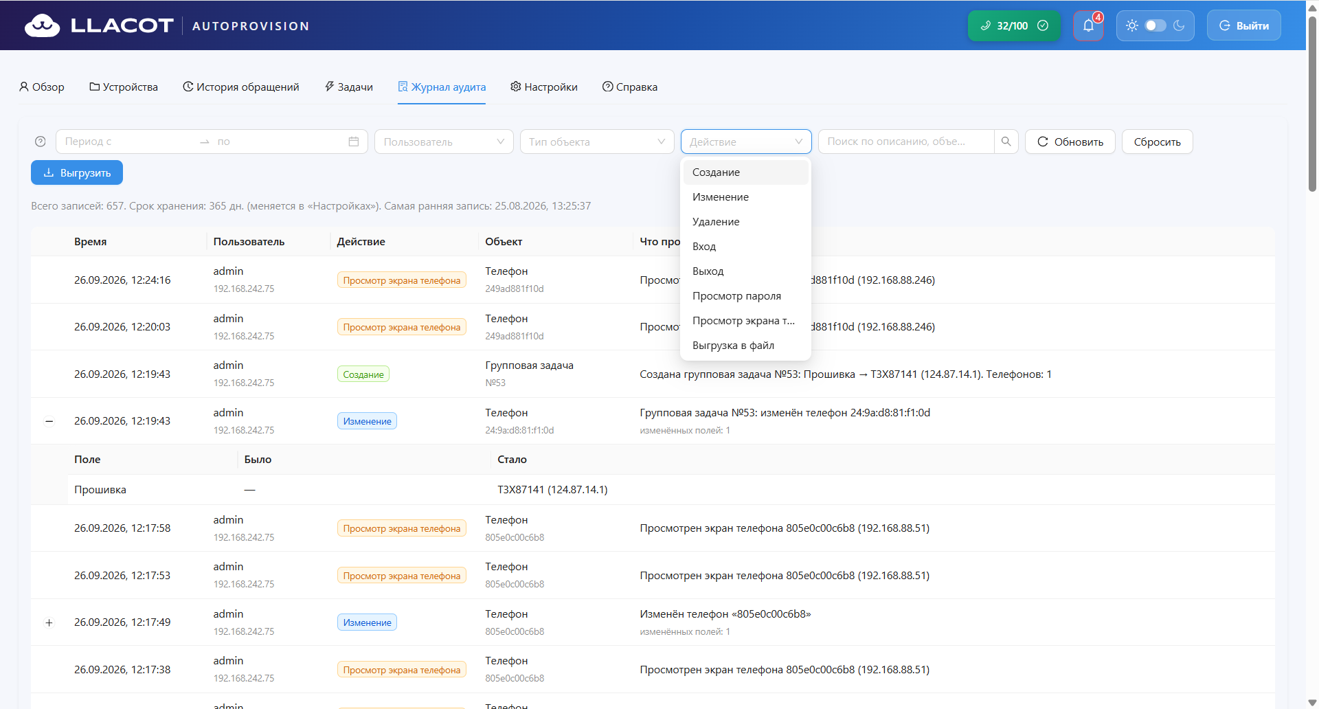The height and width of the screenshot is (709, 1319).
Task: Select Выгрузка в файл option
Action: tap(746, 346)
